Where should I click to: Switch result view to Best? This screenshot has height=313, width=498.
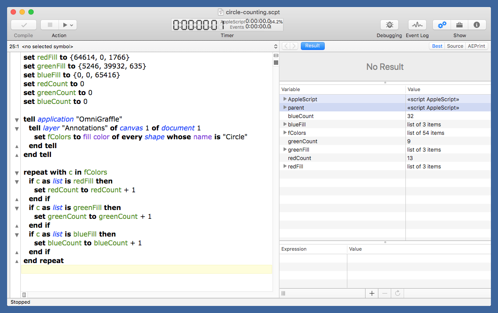437,46
